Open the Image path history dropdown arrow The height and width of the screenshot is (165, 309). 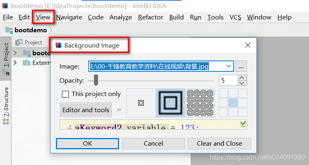point(228,66)
